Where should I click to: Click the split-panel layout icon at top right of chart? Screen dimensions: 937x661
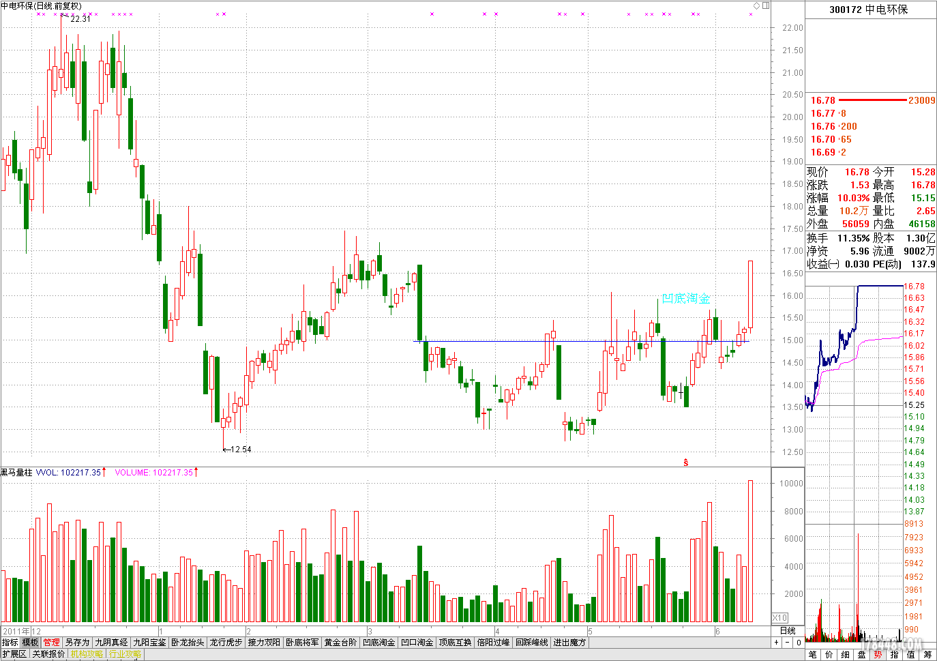pos(766,5)
